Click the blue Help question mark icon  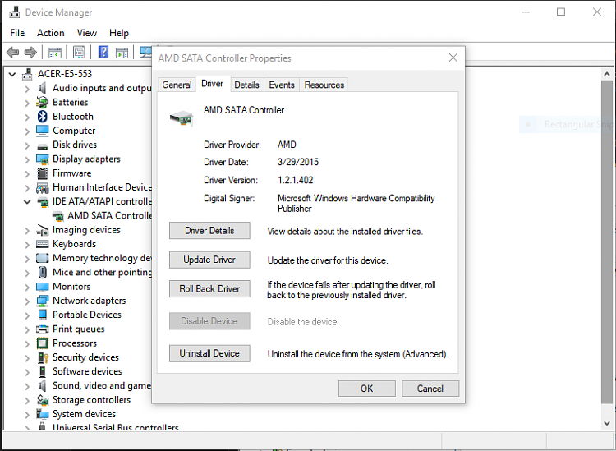point(103,52)
